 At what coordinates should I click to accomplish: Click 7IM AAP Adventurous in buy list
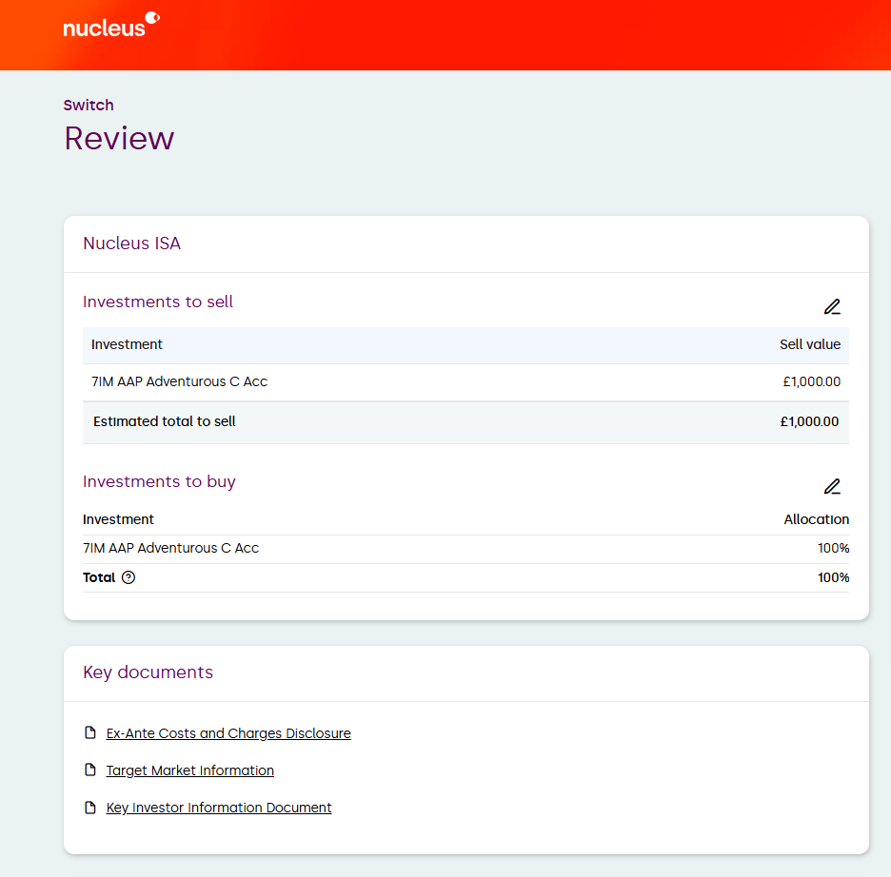coord(170,548)
